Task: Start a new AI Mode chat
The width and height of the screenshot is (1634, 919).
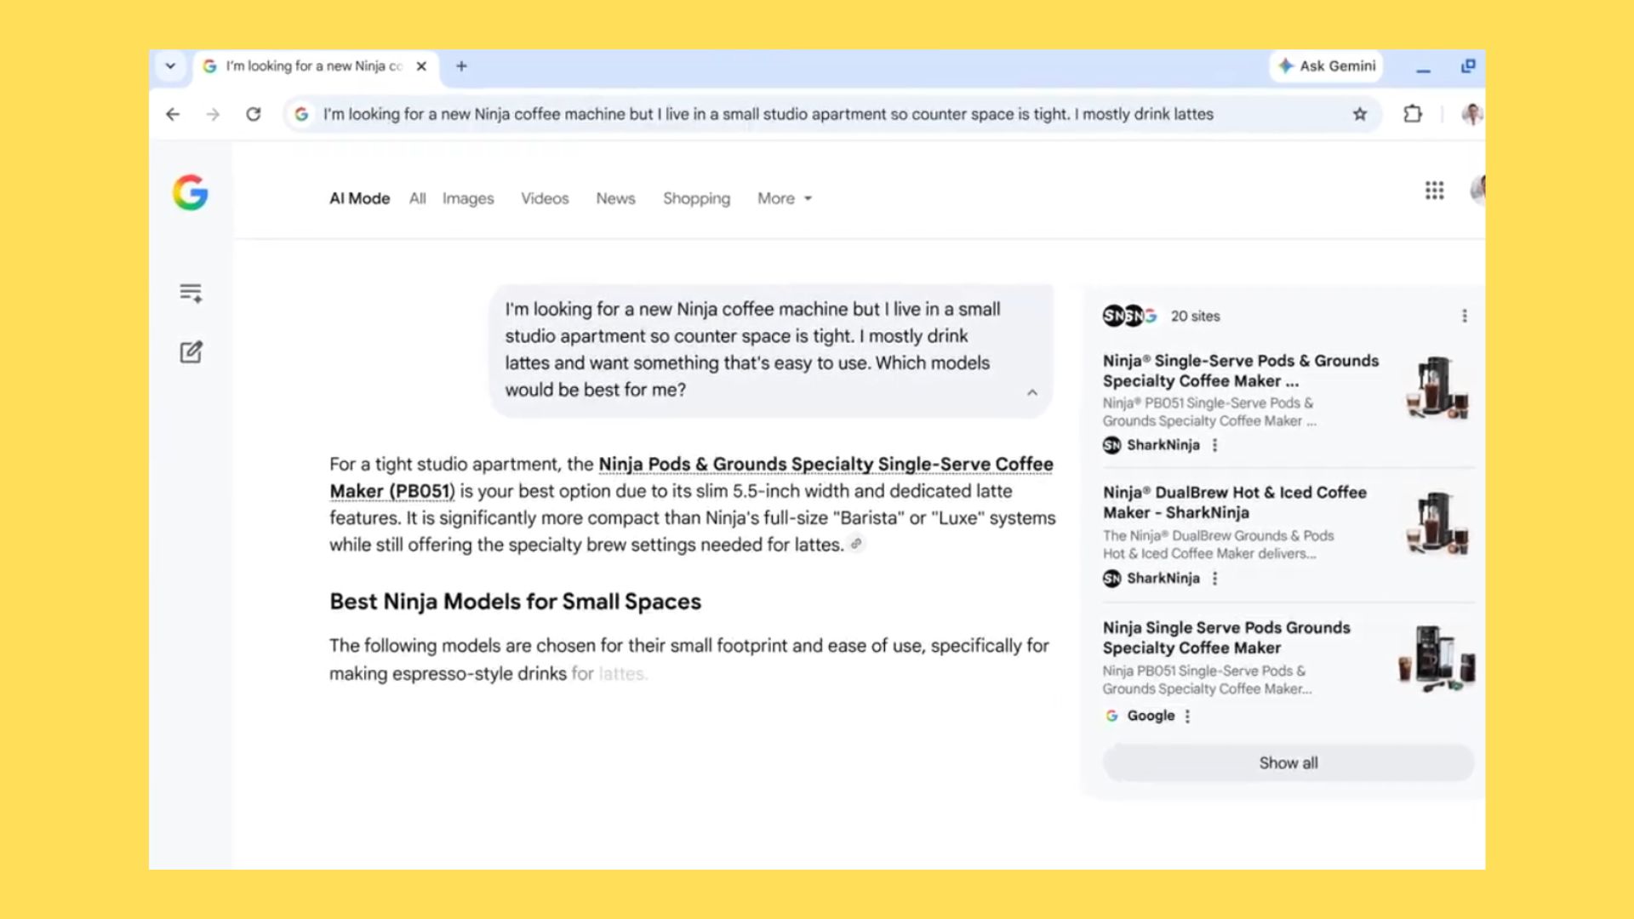Action: click(x=191, y=352)
